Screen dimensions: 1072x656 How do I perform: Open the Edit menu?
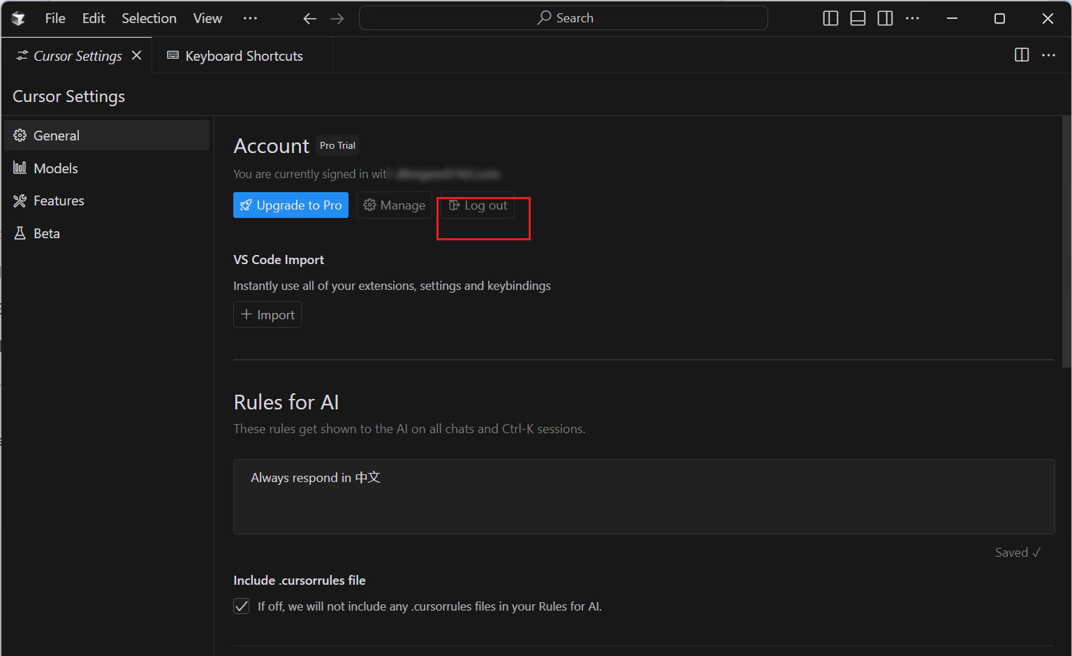coord(94,18)
